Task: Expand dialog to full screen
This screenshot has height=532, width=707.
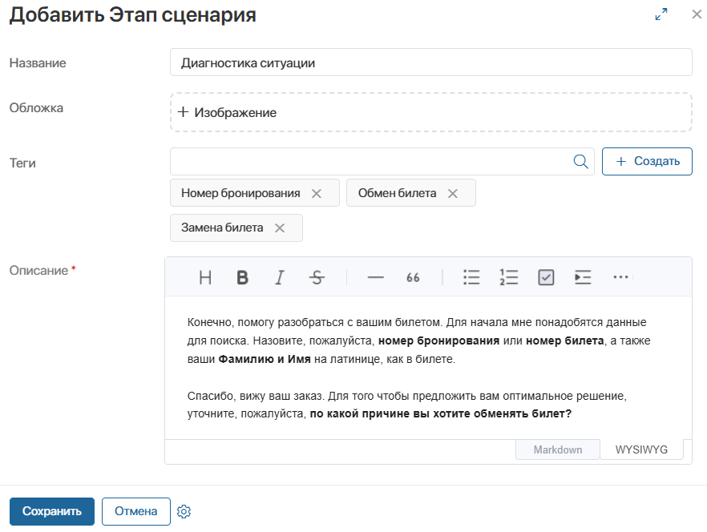Action: pos(661,14)
